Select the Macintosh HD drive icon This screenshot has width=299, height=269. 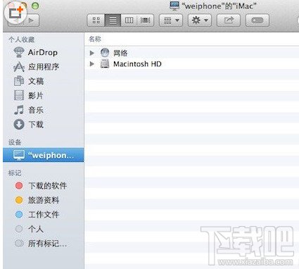105,63
